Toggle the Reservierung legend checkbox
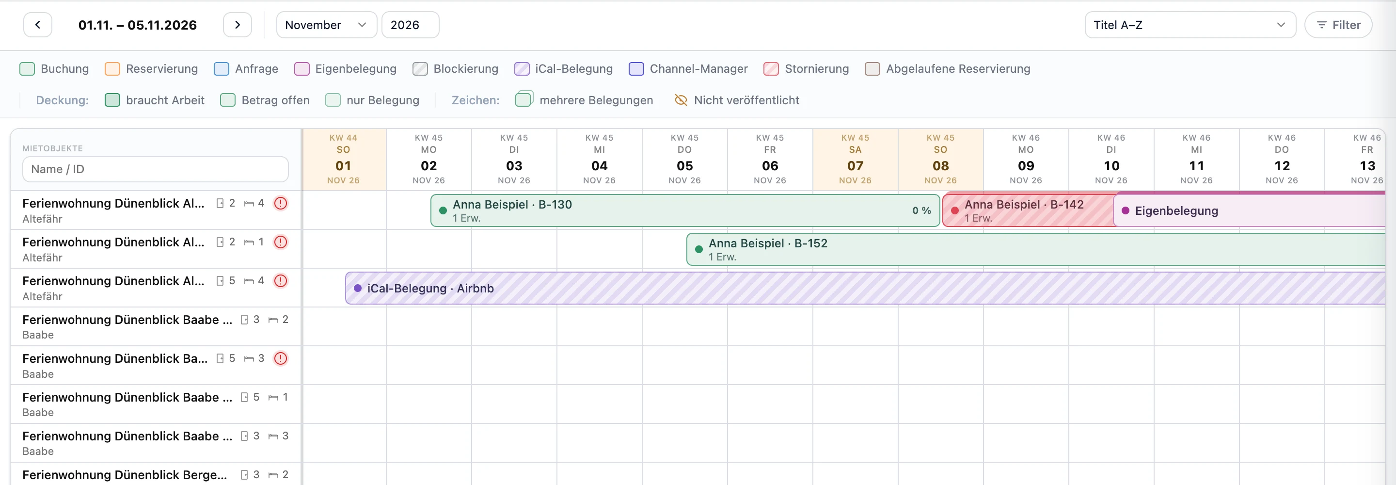This screenshot has height=485, width=1396. click(112, 69)
